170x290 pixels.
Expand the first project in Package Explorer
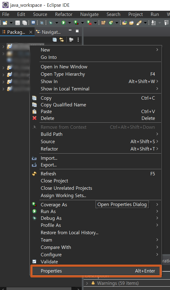click(3, 46)
